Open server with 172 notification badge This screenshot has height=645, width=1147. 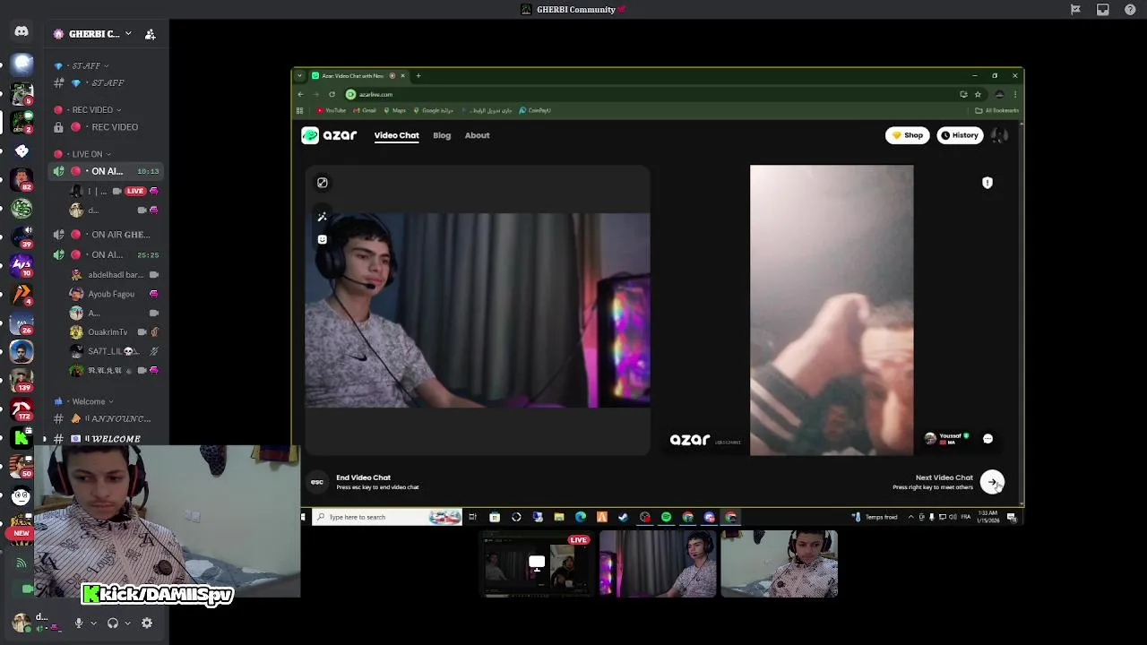(22, 410)
